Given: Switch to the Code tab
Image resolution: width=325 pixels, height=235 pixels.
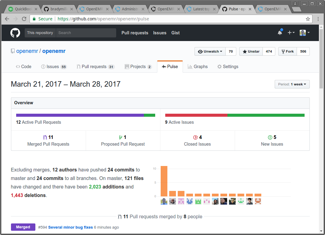Looking at the screenshot, I should click(x=23, y=67).
